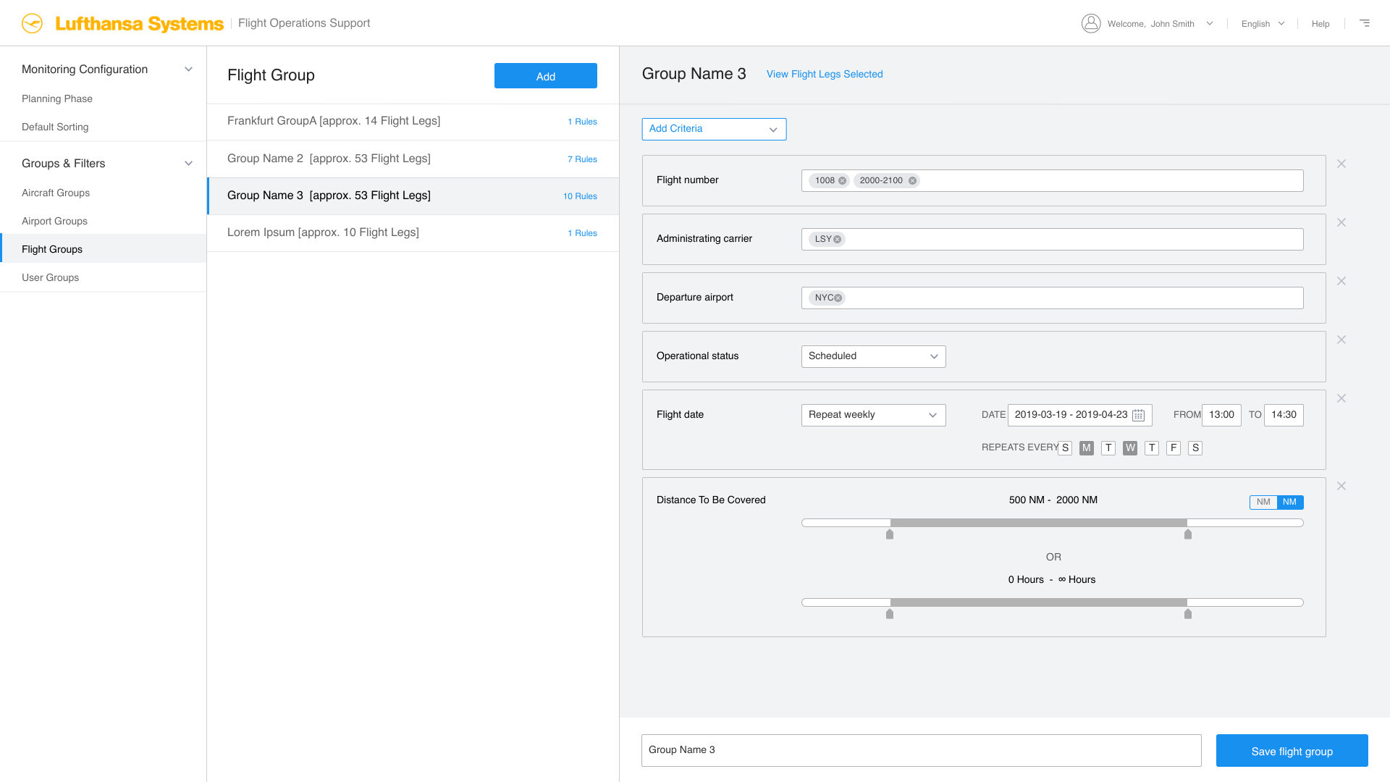Select Frankfurt GroupA flight group row
Screen dimensions: 1390x782
(x=413, y=122)
